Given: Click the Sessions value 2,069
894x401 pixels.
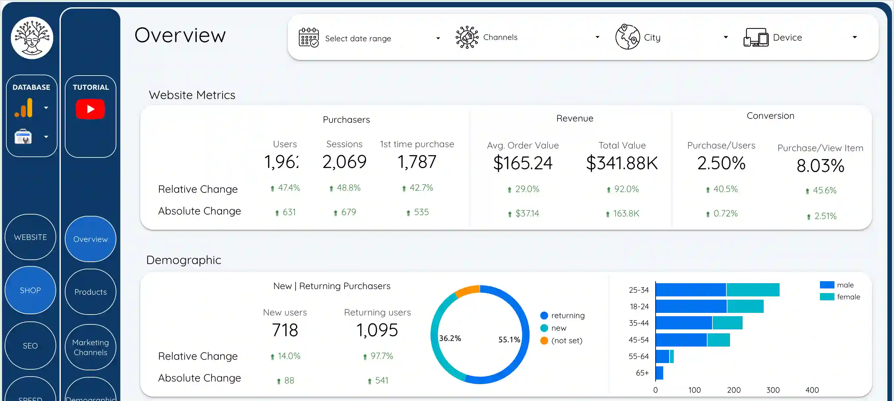Looking at the screenshot, I should [x=344, y=162].
